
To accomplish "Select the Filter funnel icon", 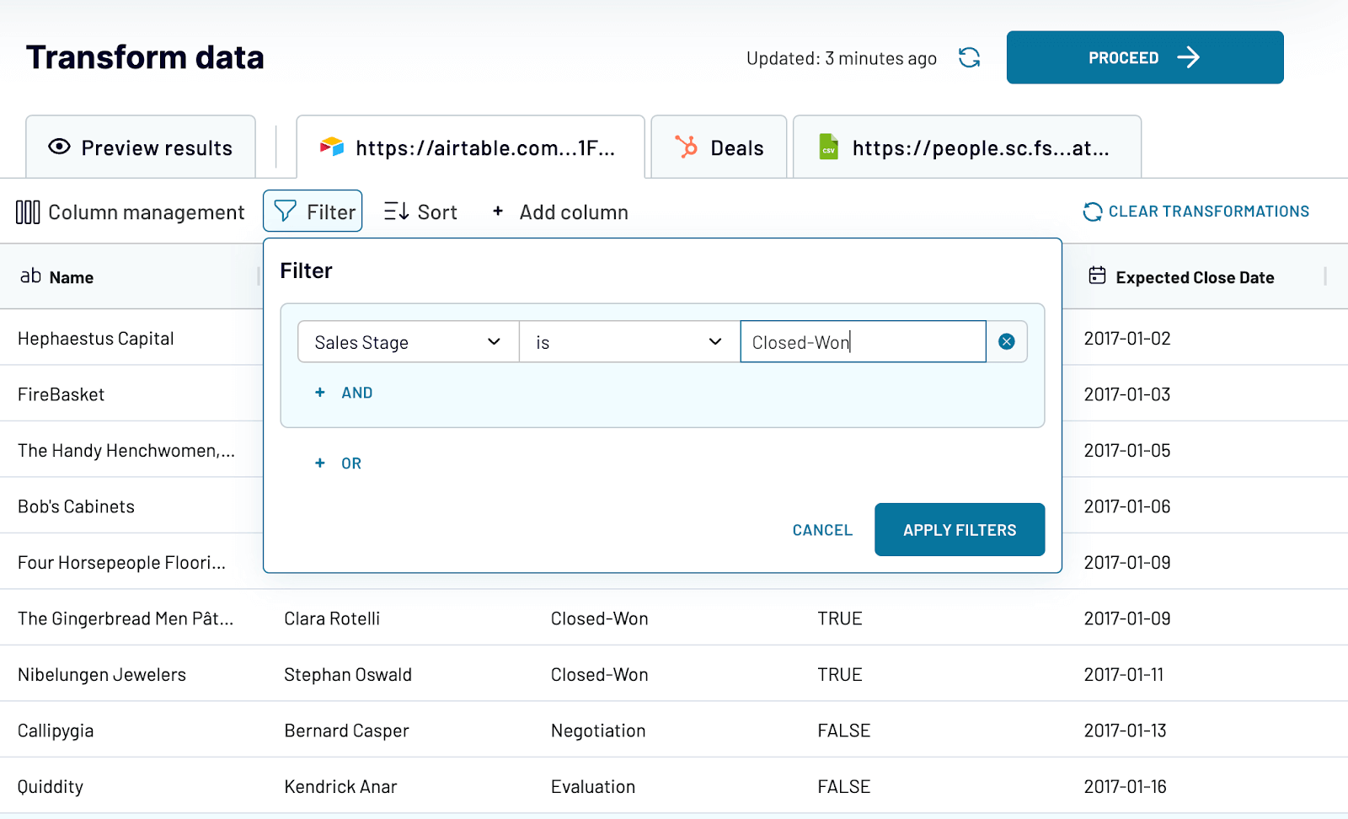I will (286, 211).
